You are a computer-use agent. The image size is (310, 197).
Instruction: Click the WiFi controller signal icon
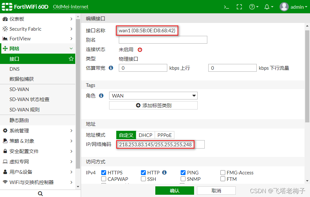click(5, 182)
